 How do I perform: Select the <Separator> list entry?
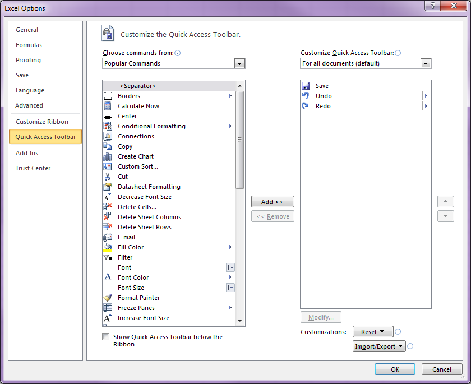(x=169, y=86)
